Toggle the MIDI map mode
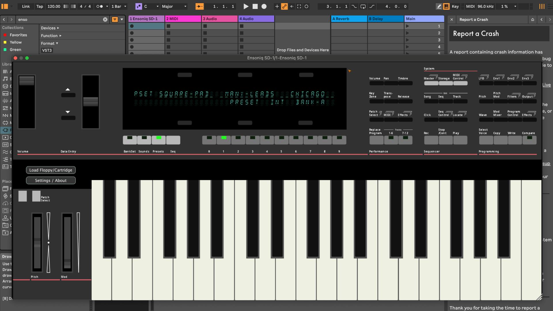Viewport: 553px width, 311px height. click(470, 6)
